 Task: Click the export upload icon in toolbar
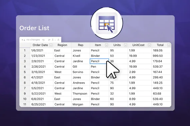coord(58,40)
